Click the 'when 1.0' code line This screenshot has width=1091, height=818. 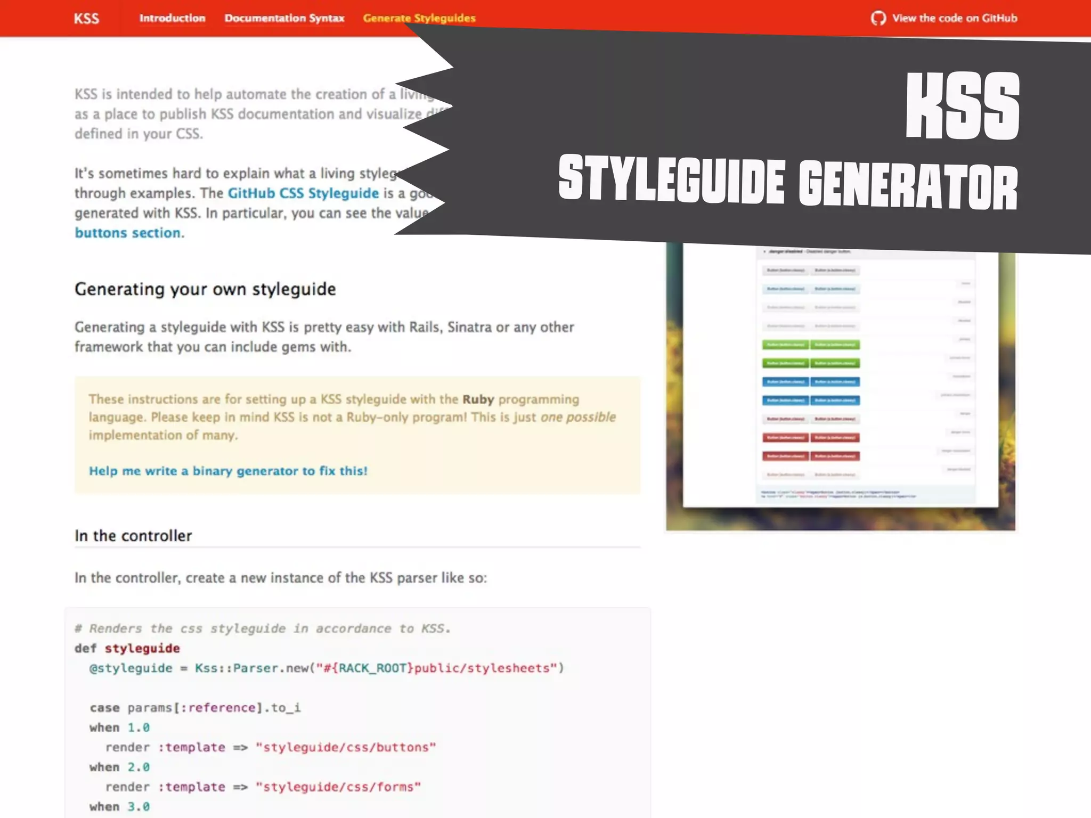[120, 727]
